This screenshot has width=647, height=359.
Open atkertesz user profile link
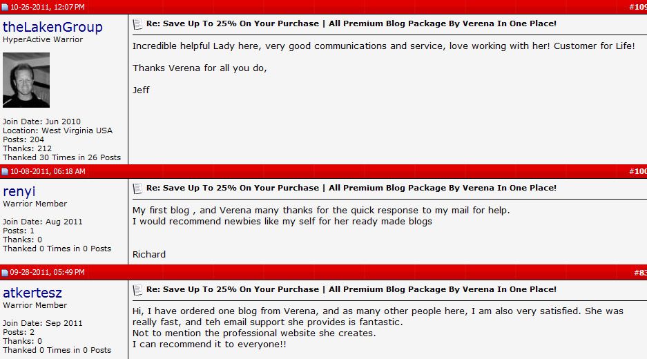pyautogui.click(x=32, y=293)
